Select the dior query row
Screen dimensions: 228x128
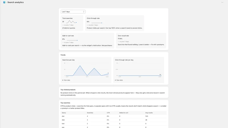point(113,116)
